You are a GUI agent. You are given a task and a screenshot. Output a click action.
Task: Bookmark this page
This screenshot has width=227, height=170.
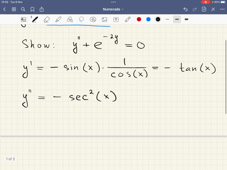coord(32,9)
